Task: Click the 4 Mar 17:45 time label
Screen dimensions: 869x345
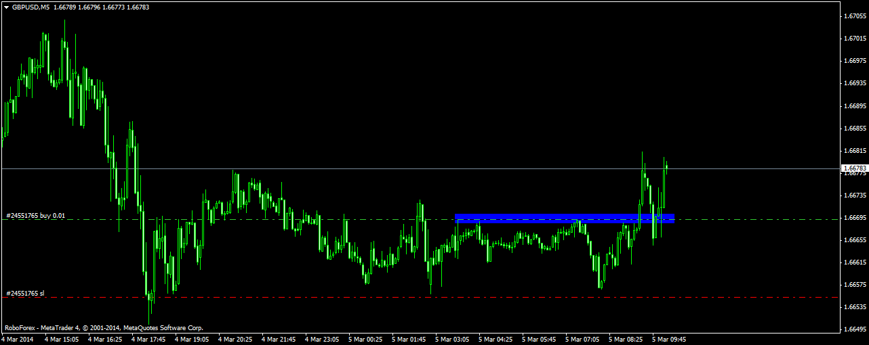Action: click(149, 339)
